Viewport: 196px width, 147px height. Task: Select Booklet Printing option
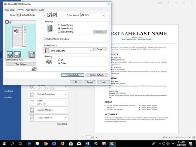[x=66, y=32]
